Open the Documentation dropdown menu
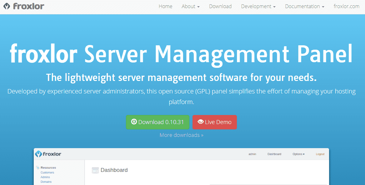This screenshot has width=365, height=185. 305,7
